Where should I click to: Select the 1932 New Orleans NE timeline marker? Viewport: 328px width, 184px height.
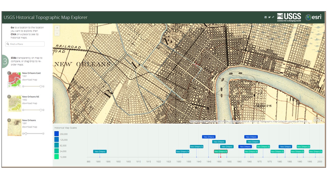(182, 152)
